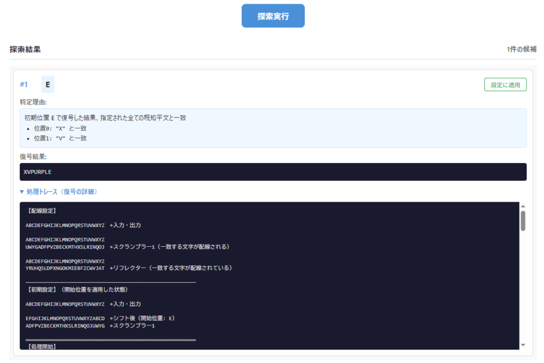544x363 pixels.
Task: Click the 探索結果 section heading
Action: pos(25,49)
